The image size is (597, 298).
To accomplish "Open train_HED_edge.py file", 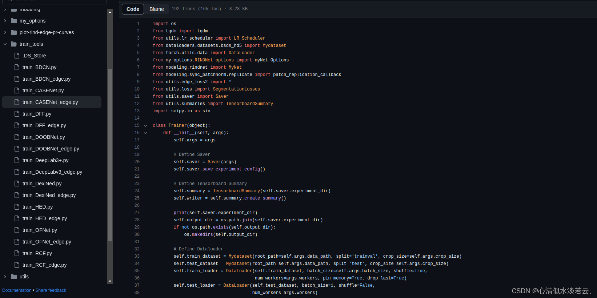I will (x=45, y=218).
